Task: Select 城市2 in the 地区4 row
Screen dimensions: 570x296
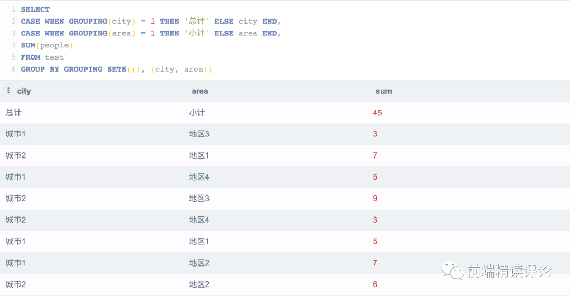Action: click(16, 220)
